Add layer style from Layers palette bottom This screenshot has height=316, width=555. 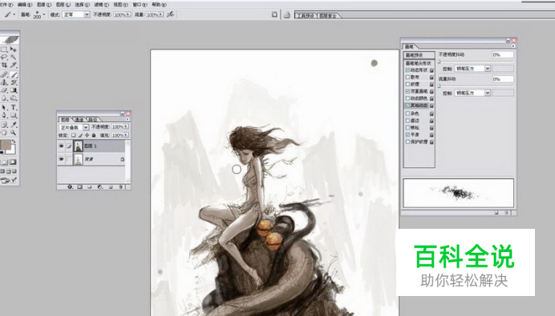[70, 186]
